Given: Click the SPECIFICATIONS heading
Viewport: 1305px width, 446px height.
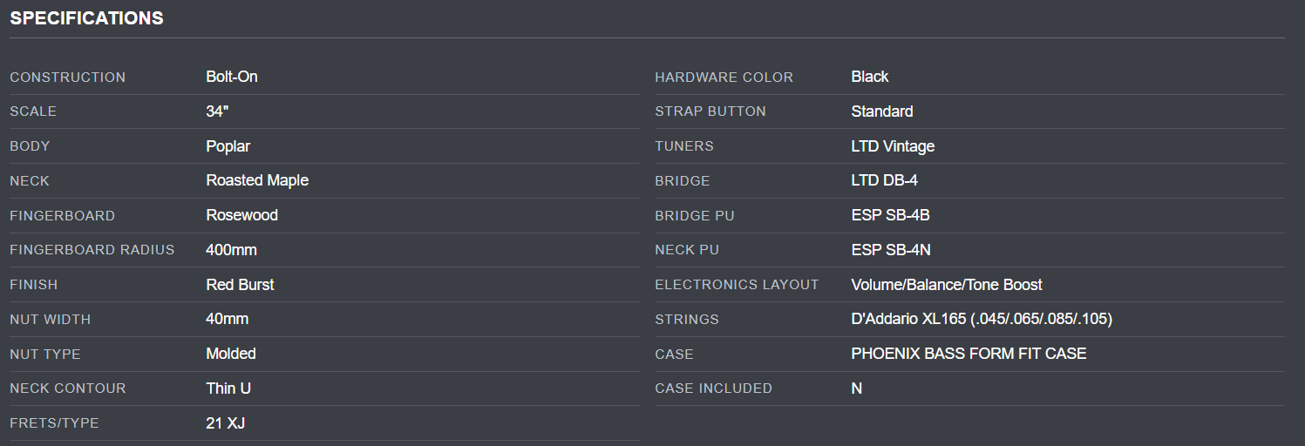Looking at the screenshot, I should pos(86,18).
